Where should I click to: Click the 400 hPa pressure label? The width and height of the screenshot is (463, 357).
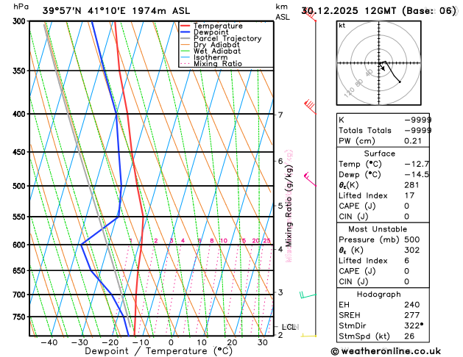click(x=21, y=114)
